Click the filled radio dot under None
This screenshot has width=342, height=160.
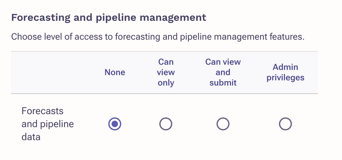coord(115,124)
